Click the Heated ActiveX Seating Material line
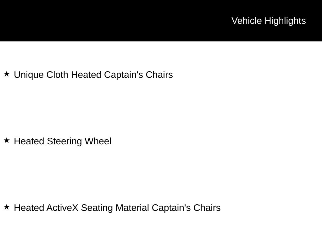Viewport: 322px width, 241px height. tap(117, 208)
